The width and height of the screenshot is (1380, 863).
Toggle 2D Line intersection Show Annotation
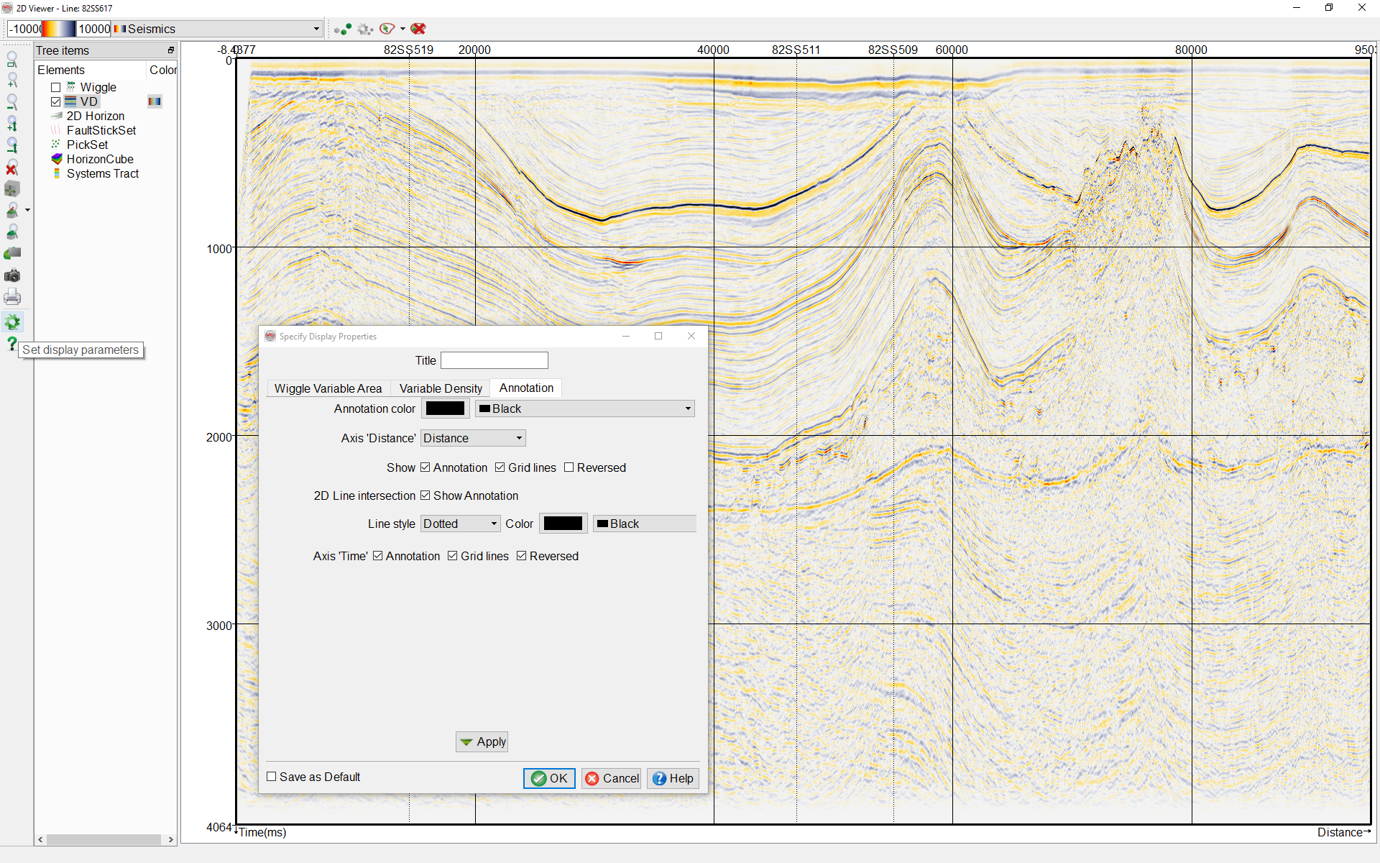pos(425,496)
